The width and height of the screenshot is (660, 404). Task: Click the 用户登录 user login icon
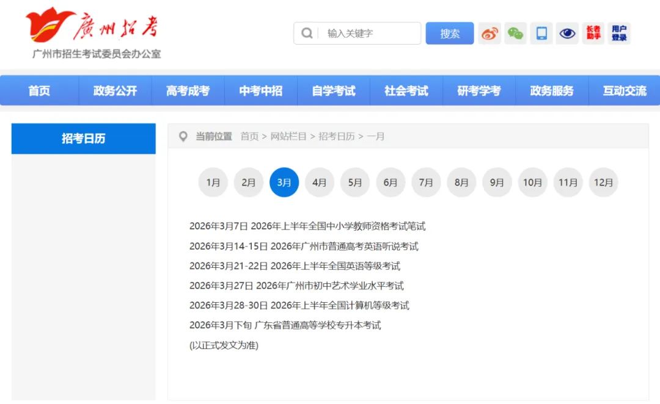[x=618, y=33]
